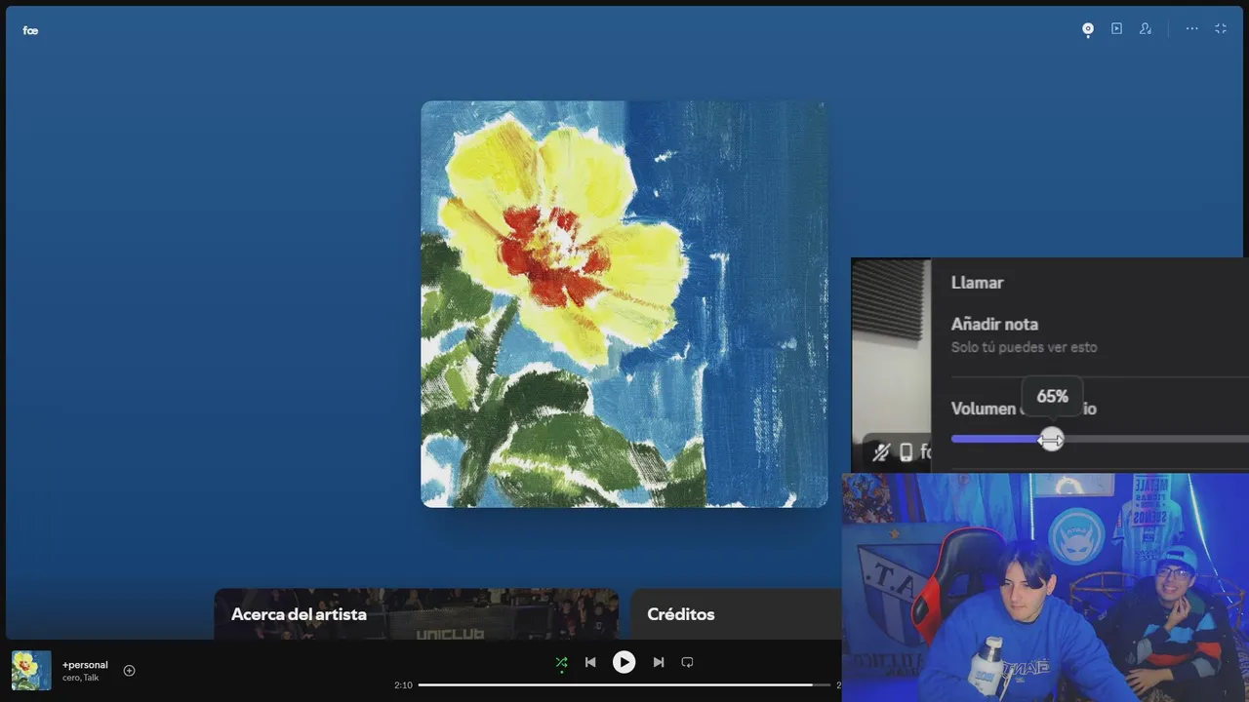
Task: Open the 'Créditos' card
Action: pyautogui.click(x=736, y=614)
